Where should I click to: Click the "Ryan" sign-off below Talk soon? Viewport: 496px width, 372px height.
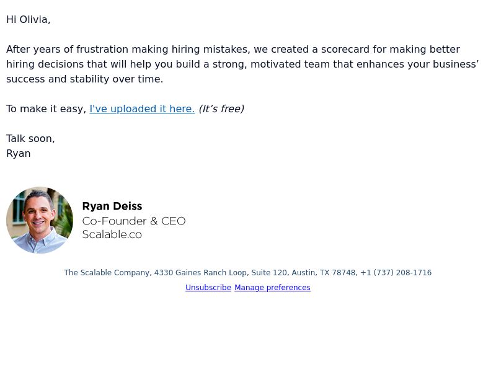19,153
